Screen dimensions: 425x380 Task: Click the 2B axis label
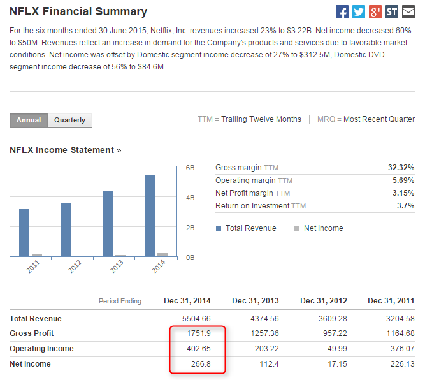[x=190, y=228]
